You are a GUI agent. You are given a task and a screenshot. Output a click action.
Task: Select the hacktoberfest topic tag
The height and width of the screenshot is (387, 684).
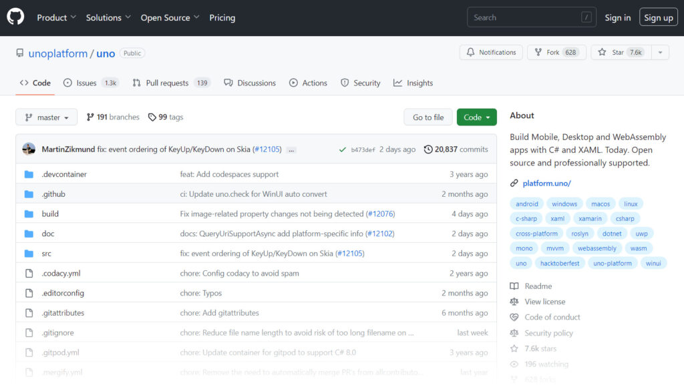(x=560, y=264)
